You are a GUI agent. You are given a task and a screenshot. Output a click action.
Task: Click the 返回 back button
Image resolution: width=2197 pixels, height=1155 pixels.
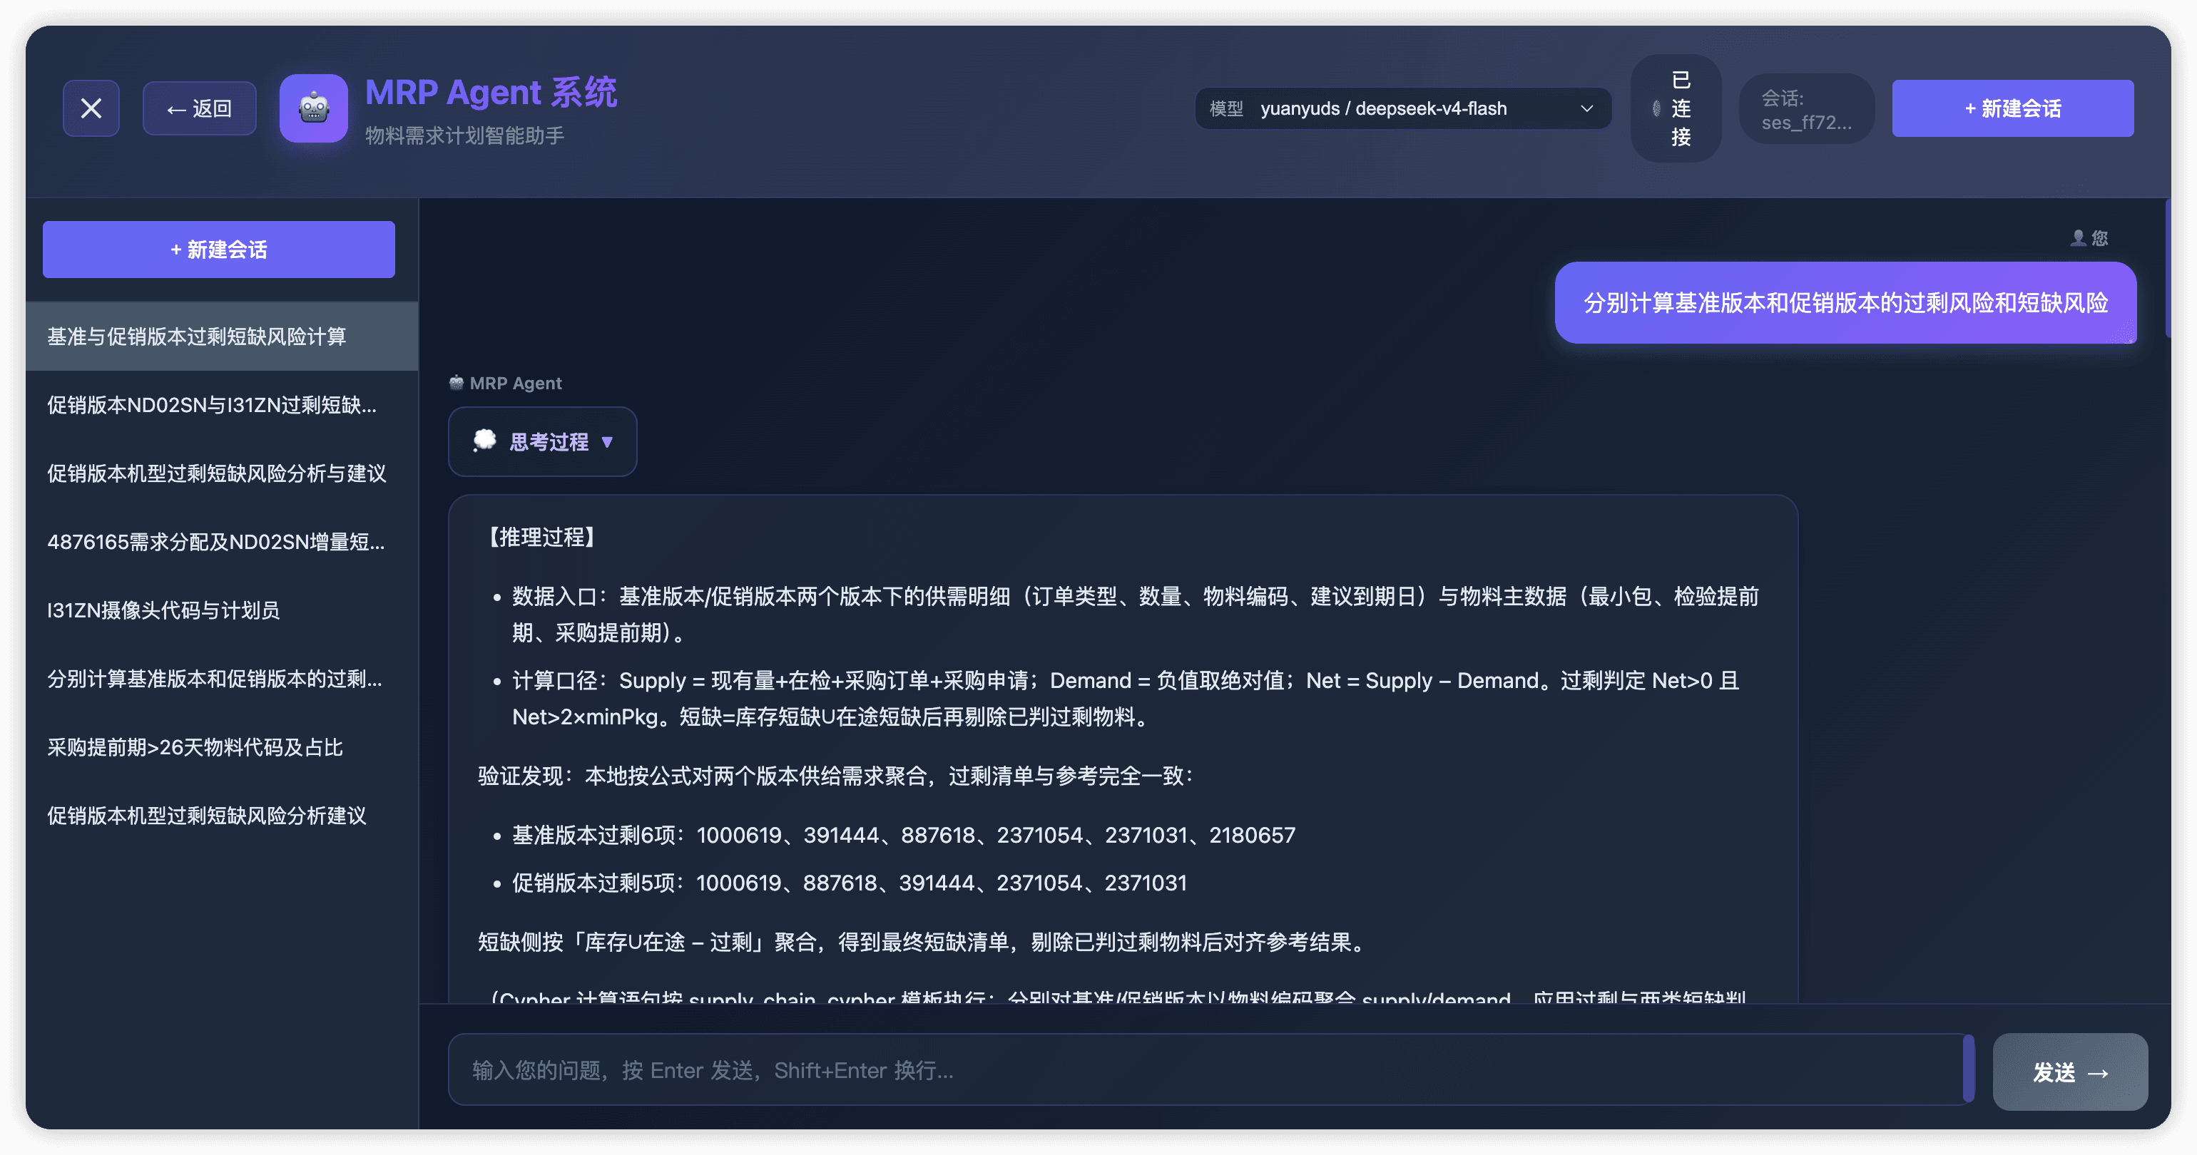pyautogui.click(x=200, y=108)
